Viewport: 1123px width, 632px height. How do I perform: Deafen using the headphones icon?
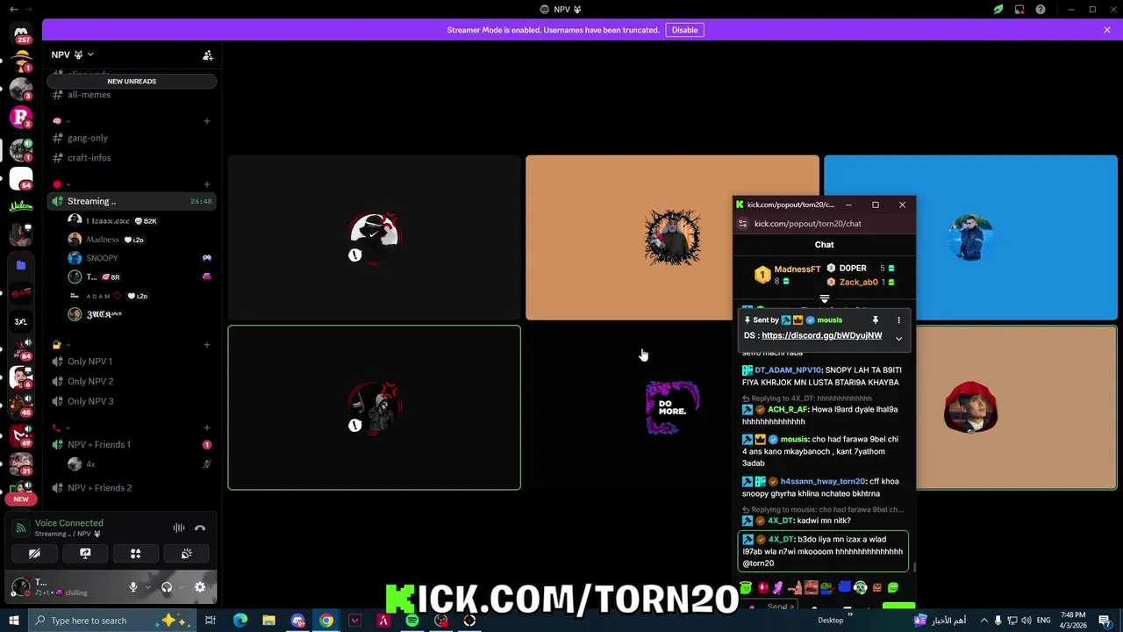(x=167, y=587)
